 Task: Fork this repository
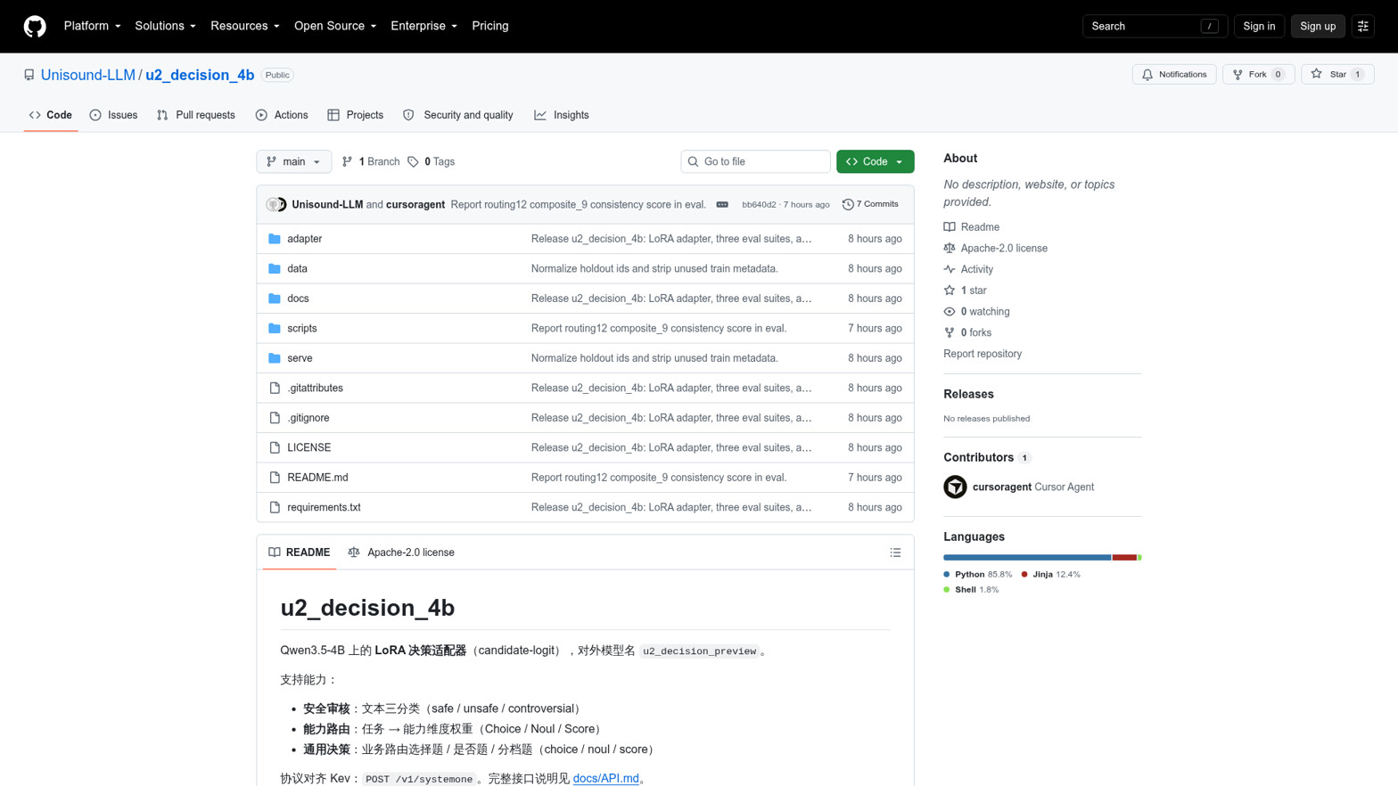coord(1258,75)
